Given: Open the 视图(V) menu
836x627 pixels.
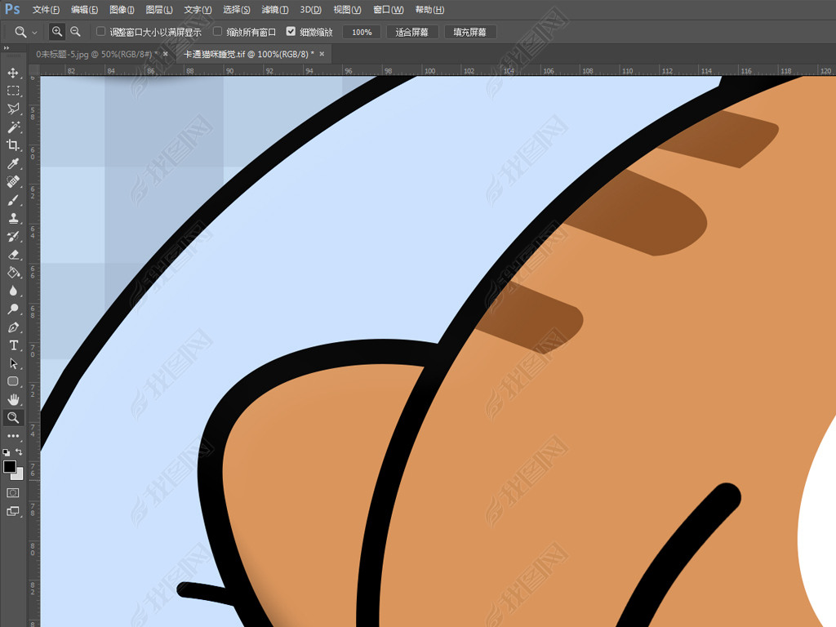Looking at the screenshot, I should 347,10.
